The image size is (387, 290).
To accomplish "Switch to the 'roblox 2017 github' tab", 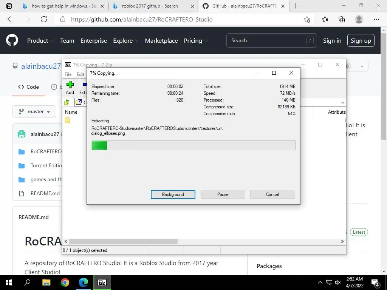I will click(x=153, y=6).
